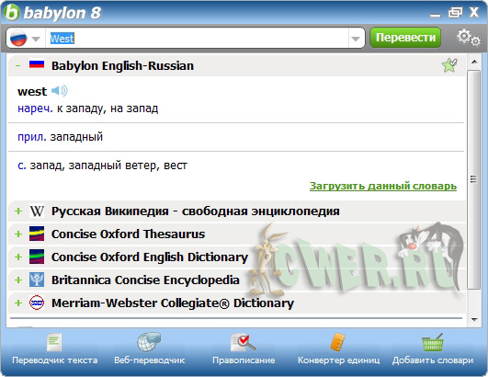Click 'Русская Википедия - свободная энциклопедия' title
This screenshot has height=377, width=488.
tap(196, 211)
